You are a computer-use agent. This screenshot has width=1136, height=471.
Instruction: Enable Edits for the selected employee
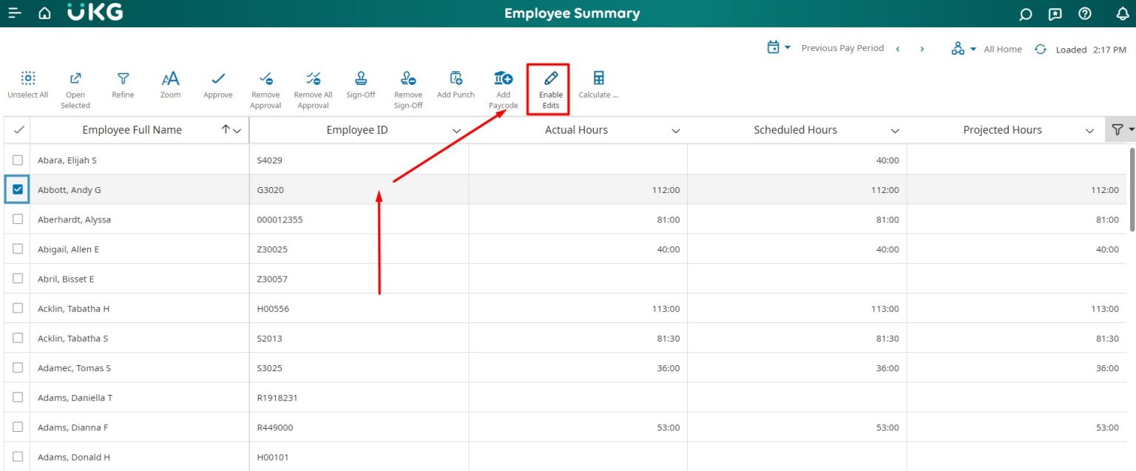548,84
